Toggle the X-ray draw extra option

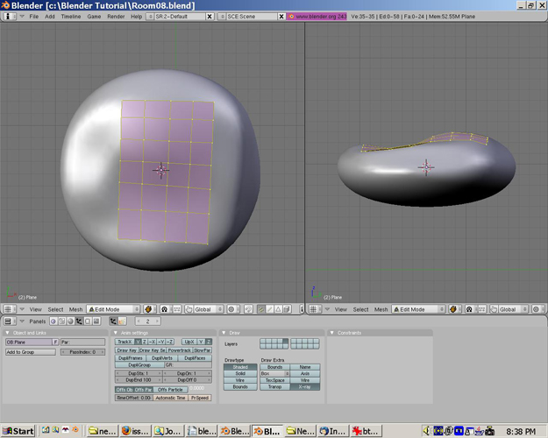coord(304,386)
